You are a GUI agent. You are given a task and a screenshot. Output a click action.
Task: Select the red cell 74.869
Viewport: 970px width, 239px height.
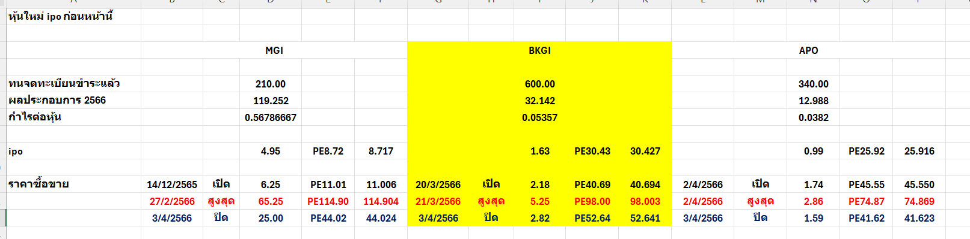919,201
